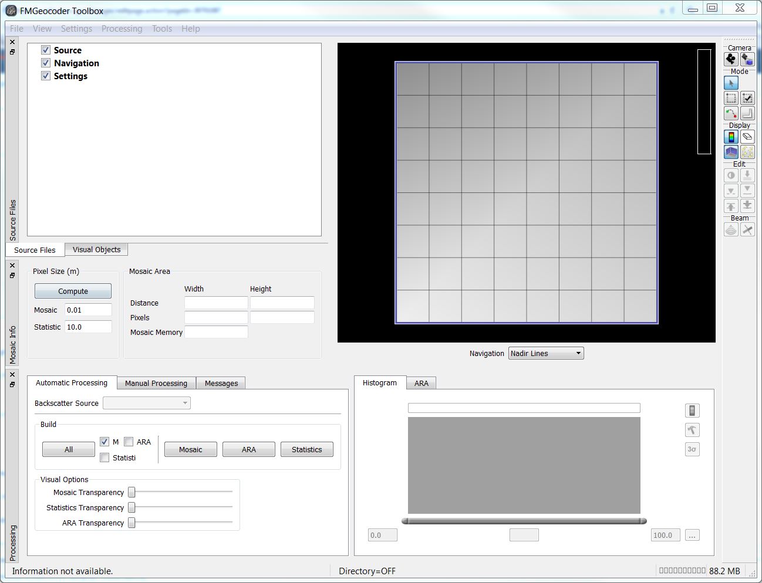
Task: Open the Processing menu
Action: 122,29
